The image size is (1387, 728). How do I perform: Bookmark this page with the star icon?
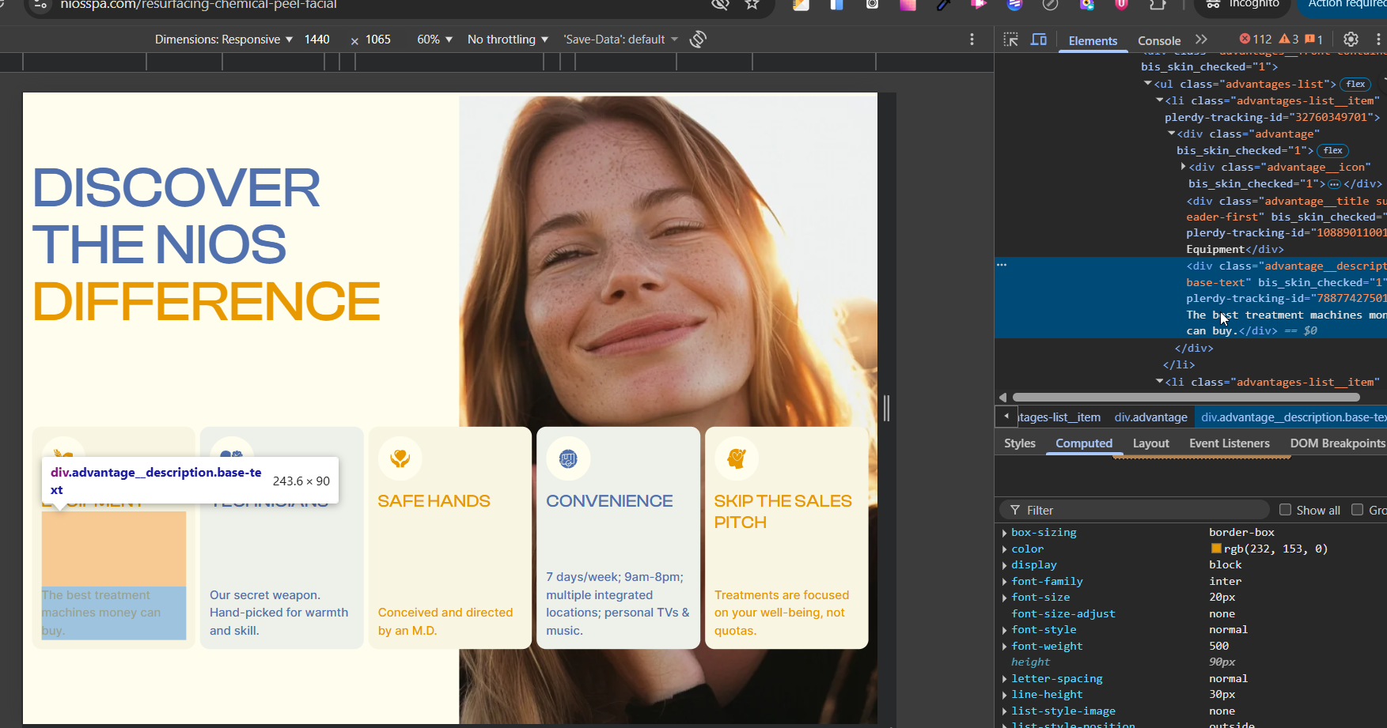752,5
